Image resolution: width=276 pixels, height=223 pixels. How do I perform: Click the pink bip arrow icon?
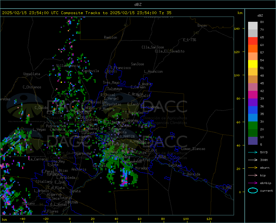253,175
